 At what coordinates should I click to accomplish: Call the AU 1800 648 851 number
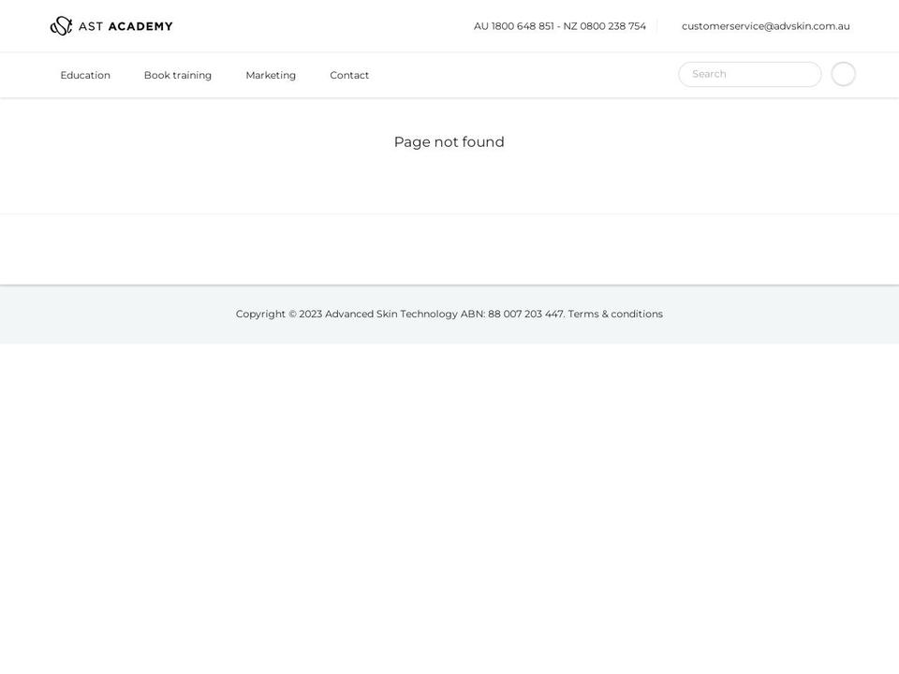point(514,26)
